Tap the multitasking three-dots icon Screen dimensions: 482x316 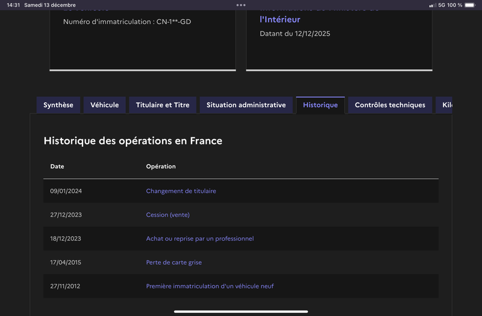[241, 5]
